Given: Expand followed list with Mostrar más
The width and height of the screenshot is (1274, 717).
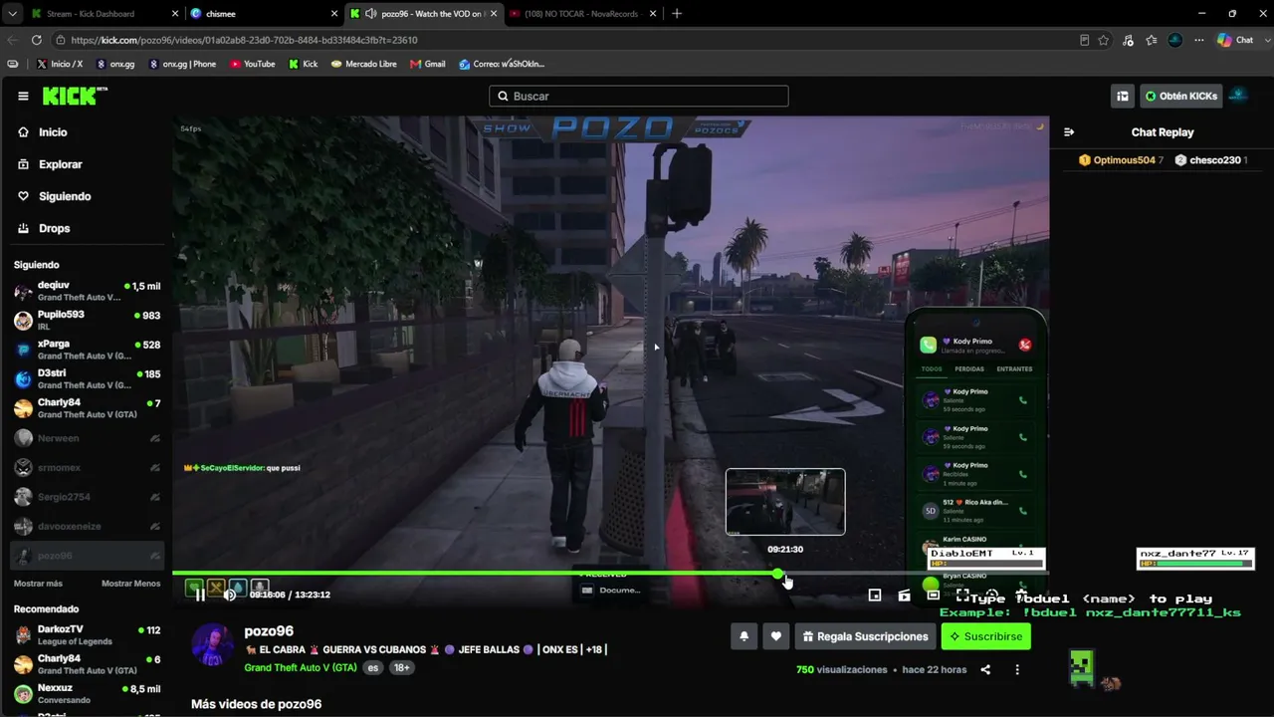Looking at the screenshot, I should pyautogui.click(x=38, y=584).
